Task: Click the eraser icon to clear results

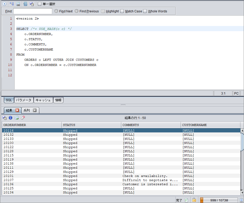Action: (x=23, y=118)
